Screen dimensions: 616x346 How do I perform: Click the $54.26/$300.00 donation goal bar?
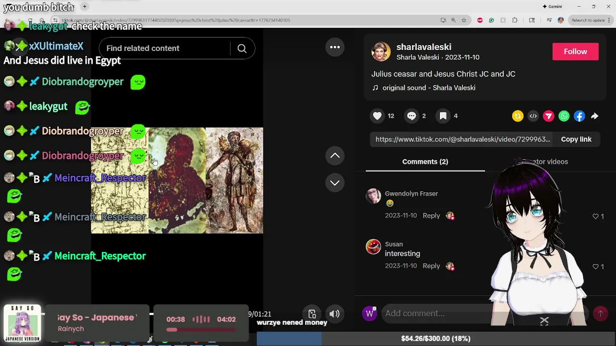tap(436, 338)
